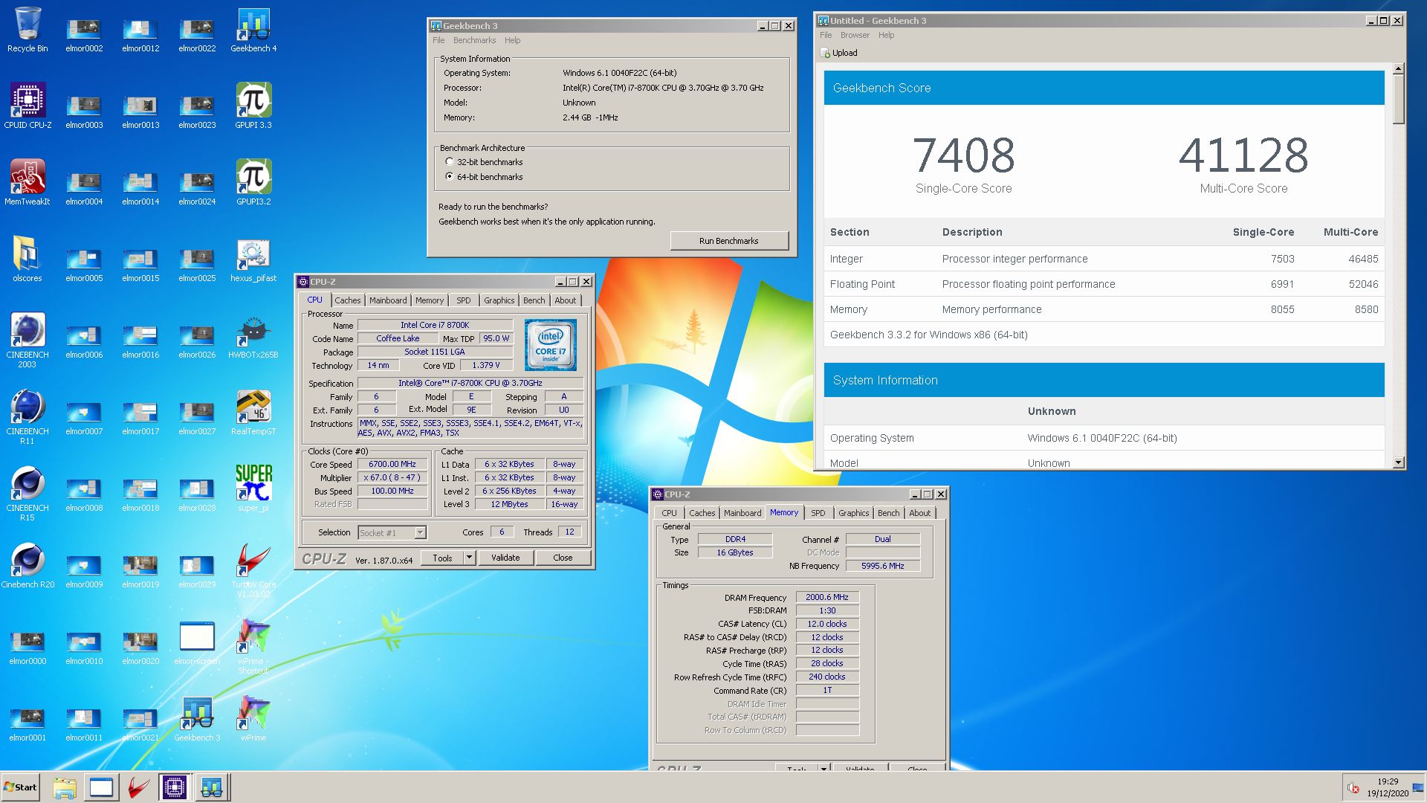Image resolution: width=1427 pixels, height=803 pixels.
Task: Open the elmor0027 image file
Action: [197, 418]
